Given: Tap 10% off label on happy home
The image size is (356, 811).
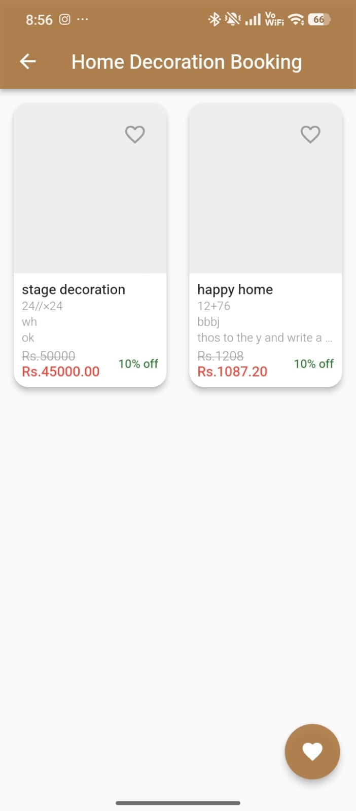Looking at the screenshot, I should 314,363.
